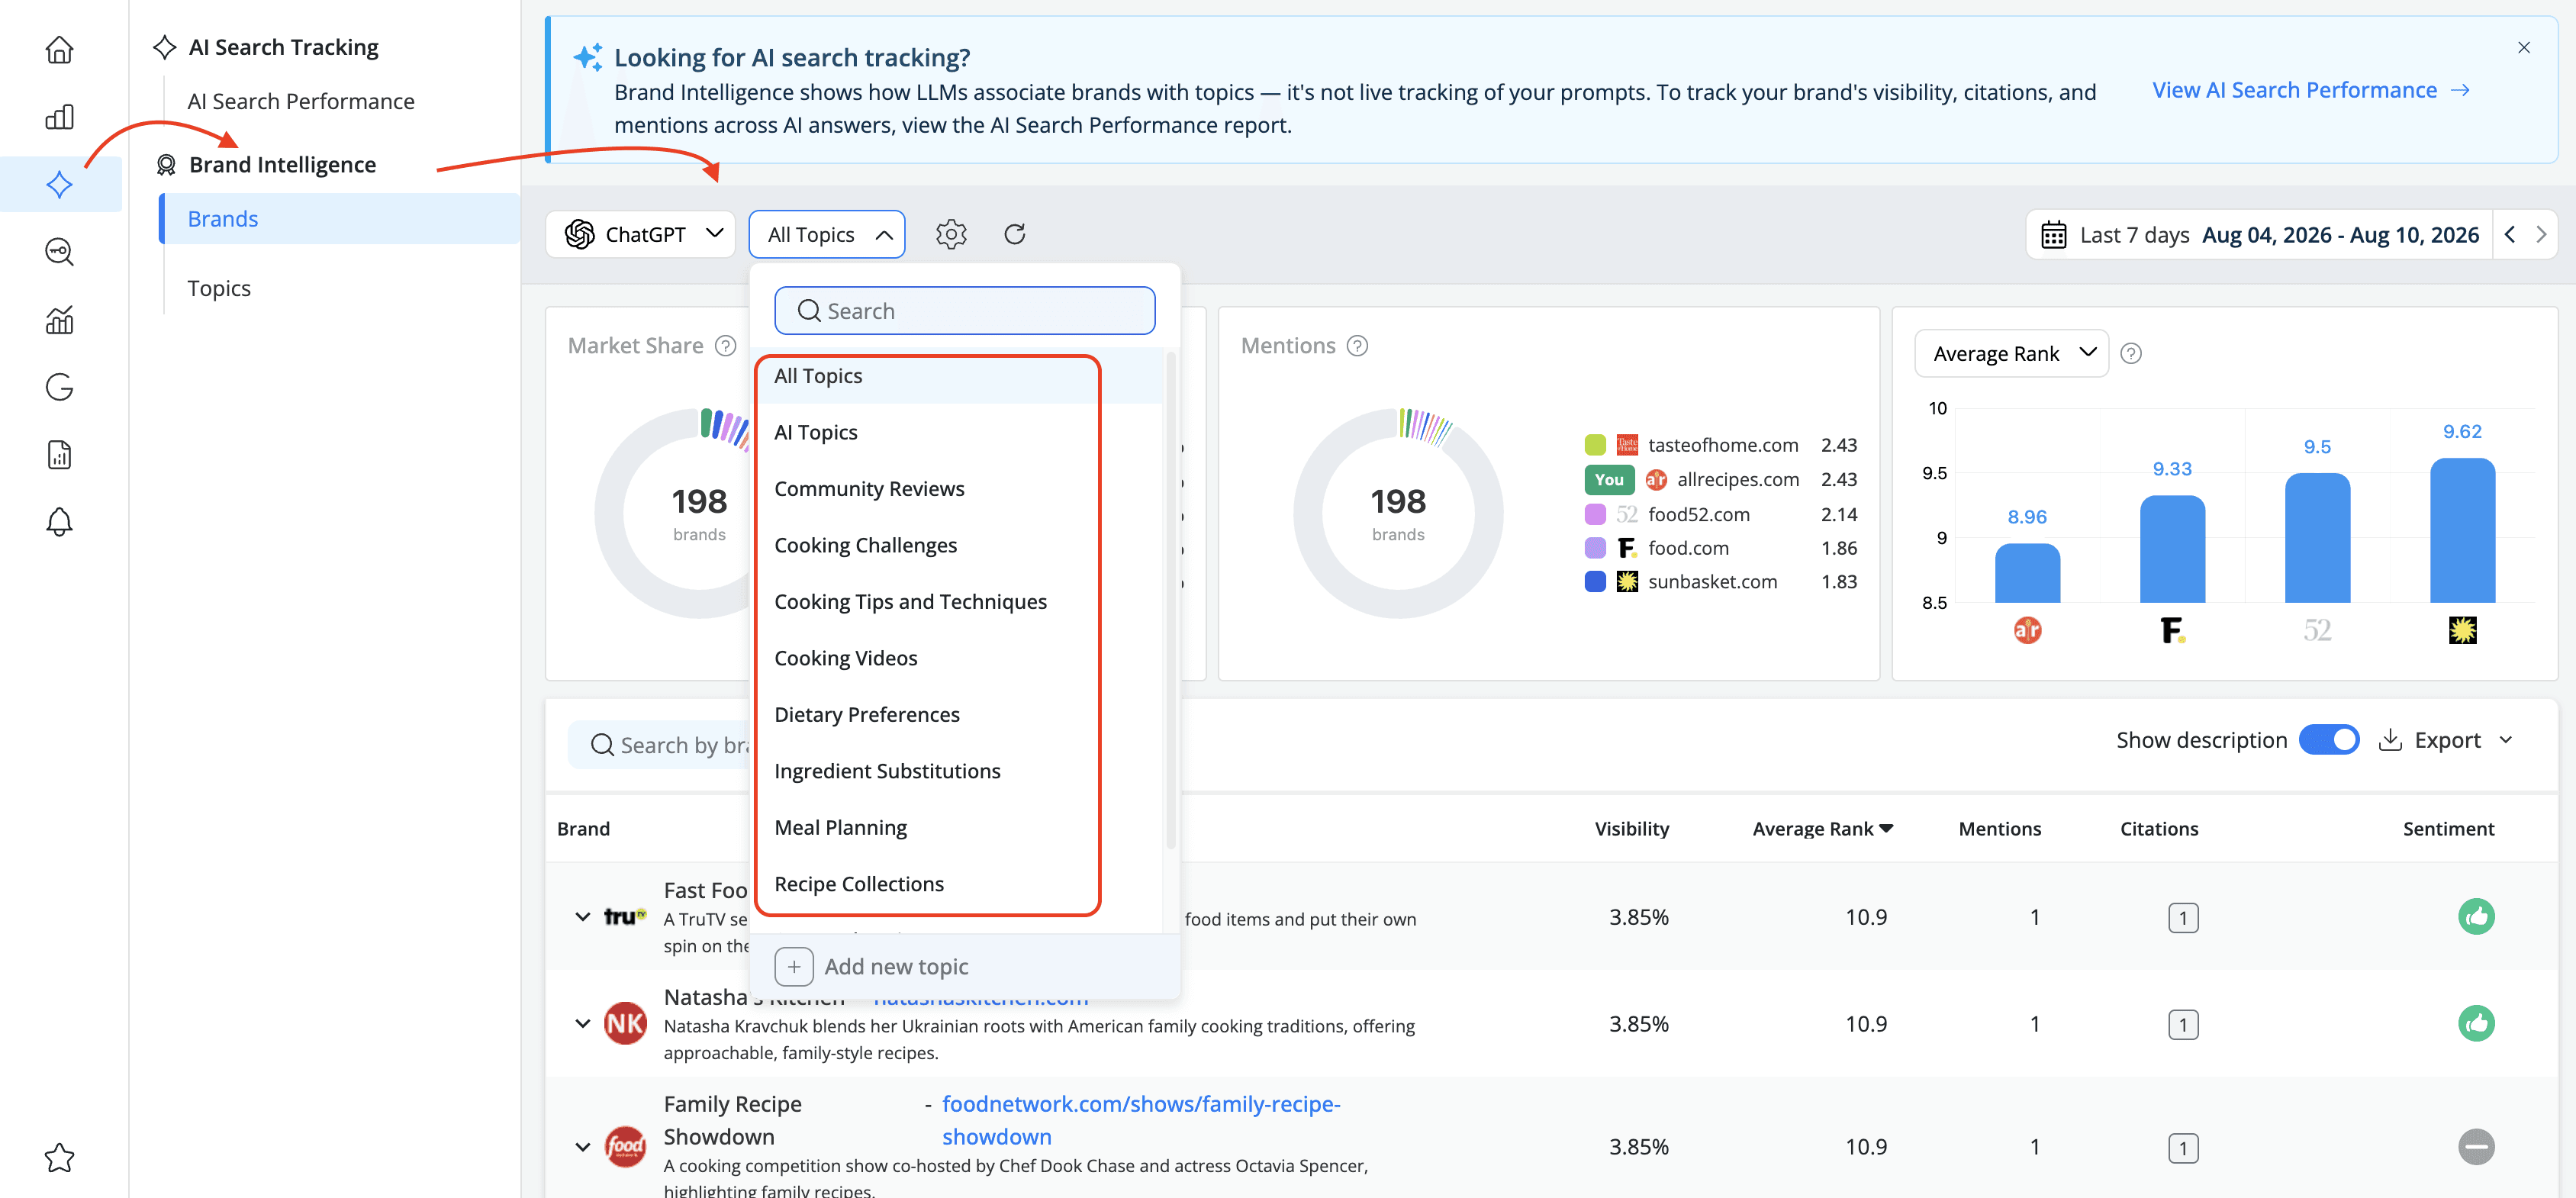Viewport: 2576px width, 1198px height.
Task: Click food52.com pink color swatch
Action: [1595, 515]
